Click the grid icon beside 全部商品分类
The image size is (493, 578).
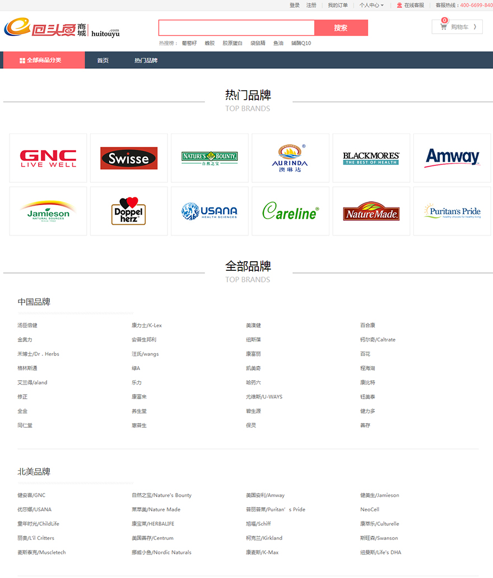[x=22, y=61]
